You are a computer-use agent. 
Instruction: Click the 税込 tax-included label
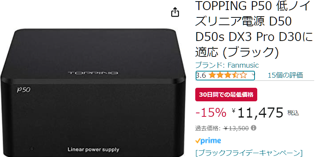(293, 113)
